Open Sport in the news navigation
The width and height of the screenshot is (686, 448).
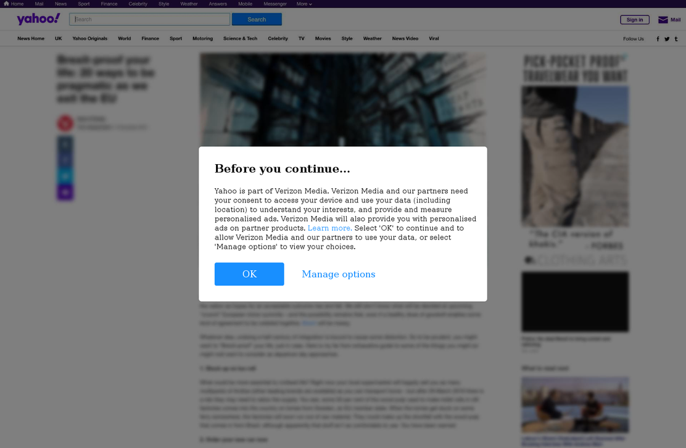click(176, 38)
